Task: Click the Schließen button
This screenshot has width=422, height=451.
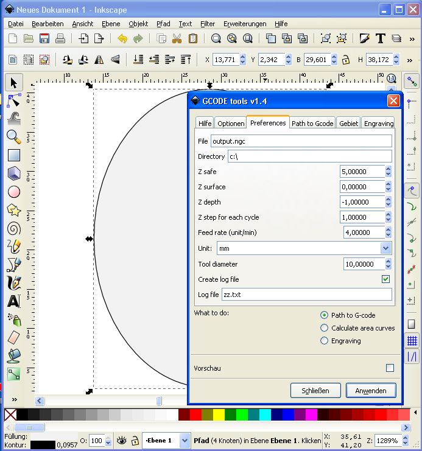Action: [x=315, y=391]
